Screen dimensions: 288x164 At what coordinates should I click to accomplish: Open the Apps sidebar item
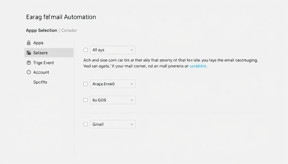pyautogui.click(x=38, y=43)
